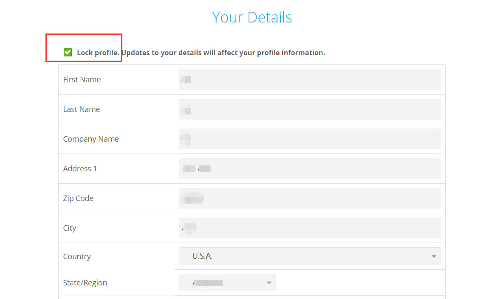Toggle the Lock profile checkbox
The height and width of the screenshot is (299, 486).
pos(68,52)
